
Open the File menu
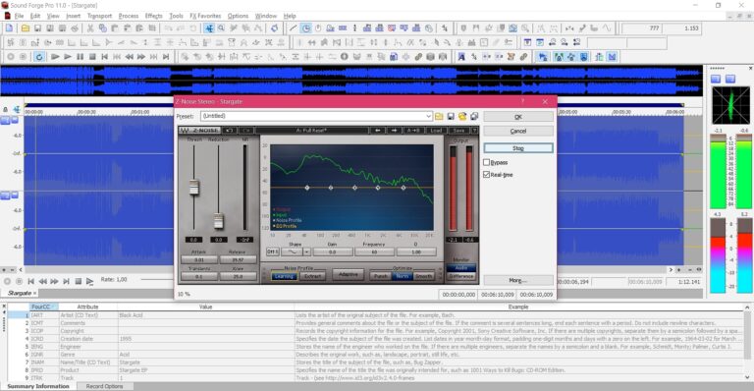19,16
